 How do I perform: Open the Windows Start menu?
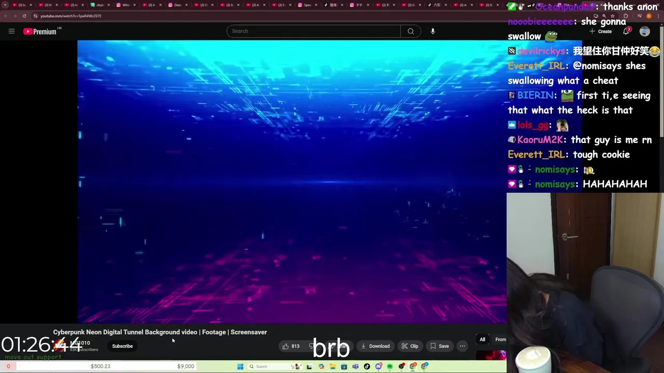coord(240,367)
